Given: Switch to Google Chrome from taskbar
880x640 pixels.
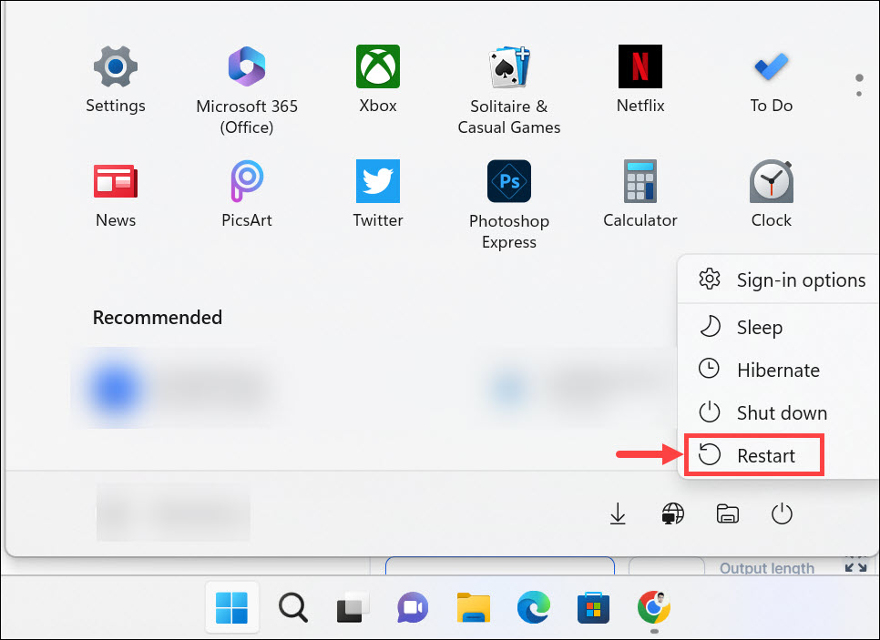Looking at the screenshot, I should pyautogui.click(x=654, y=607).
